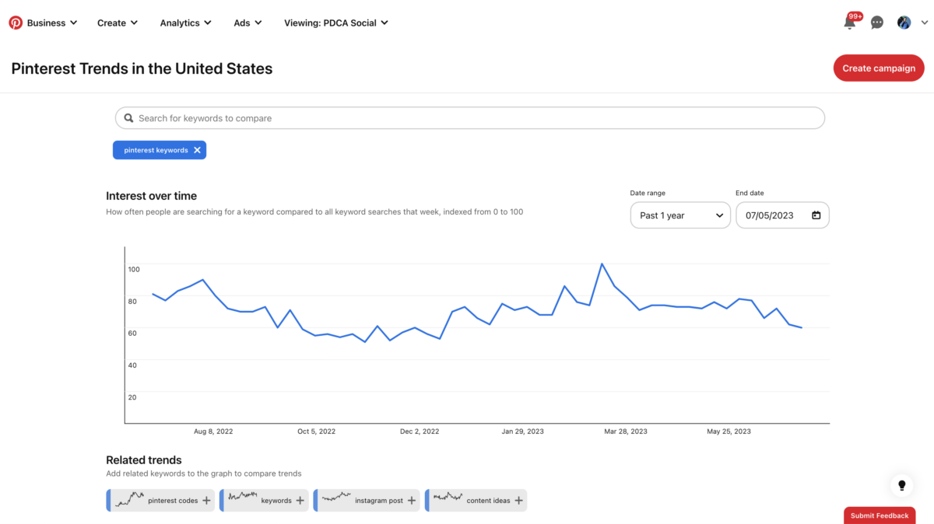Open the Analytics menu
This screenshot has height=524, width=934.
point(185,23)
